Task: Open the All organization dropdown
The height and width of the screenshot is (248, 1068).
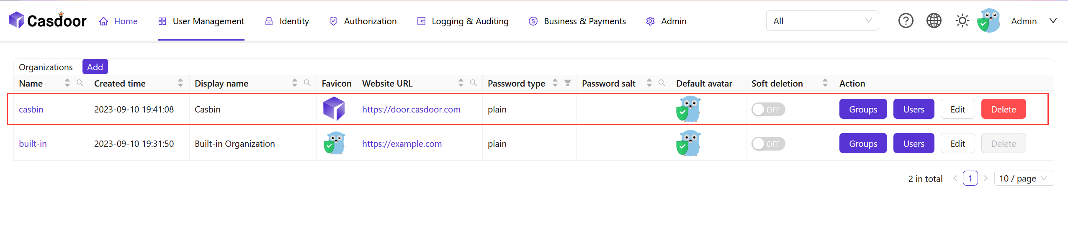Action: click(822, 21)
